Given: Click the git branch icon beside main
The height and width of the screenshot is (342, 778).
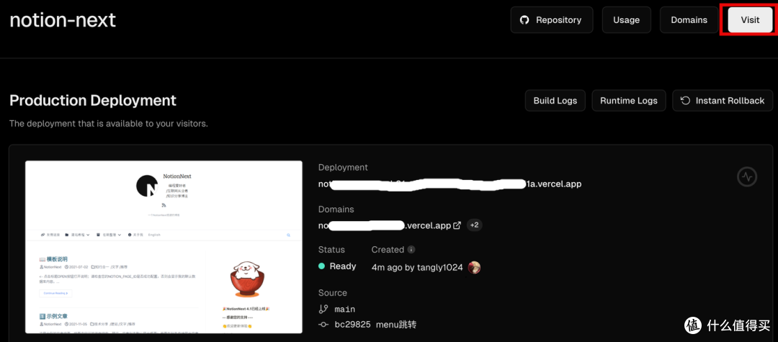Looking at the screenshot, I should (323, 309).
